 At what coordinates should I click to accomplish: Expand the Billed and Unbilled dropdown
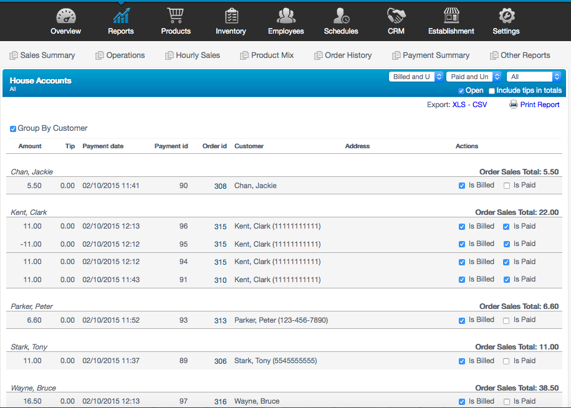pos(416,77)
